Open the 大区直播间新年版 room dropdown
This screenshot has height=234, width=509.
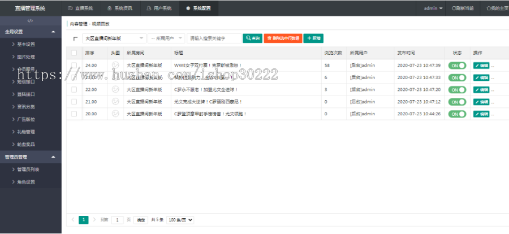tap(113, 38)
